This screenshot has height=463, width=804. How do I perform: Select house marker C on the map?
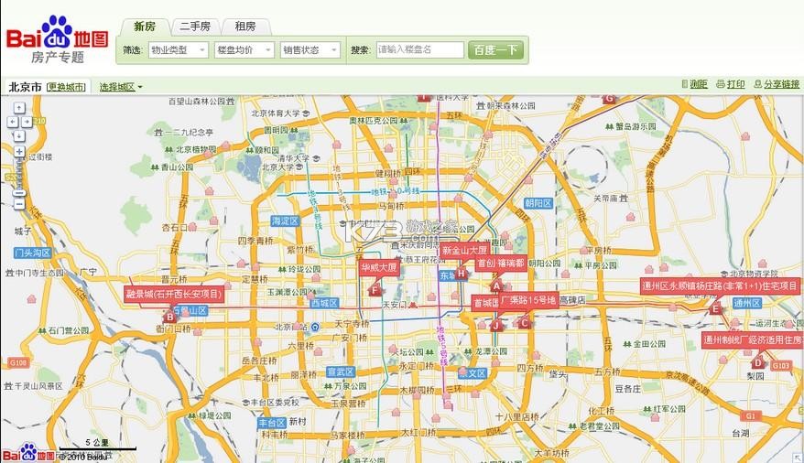524,322
